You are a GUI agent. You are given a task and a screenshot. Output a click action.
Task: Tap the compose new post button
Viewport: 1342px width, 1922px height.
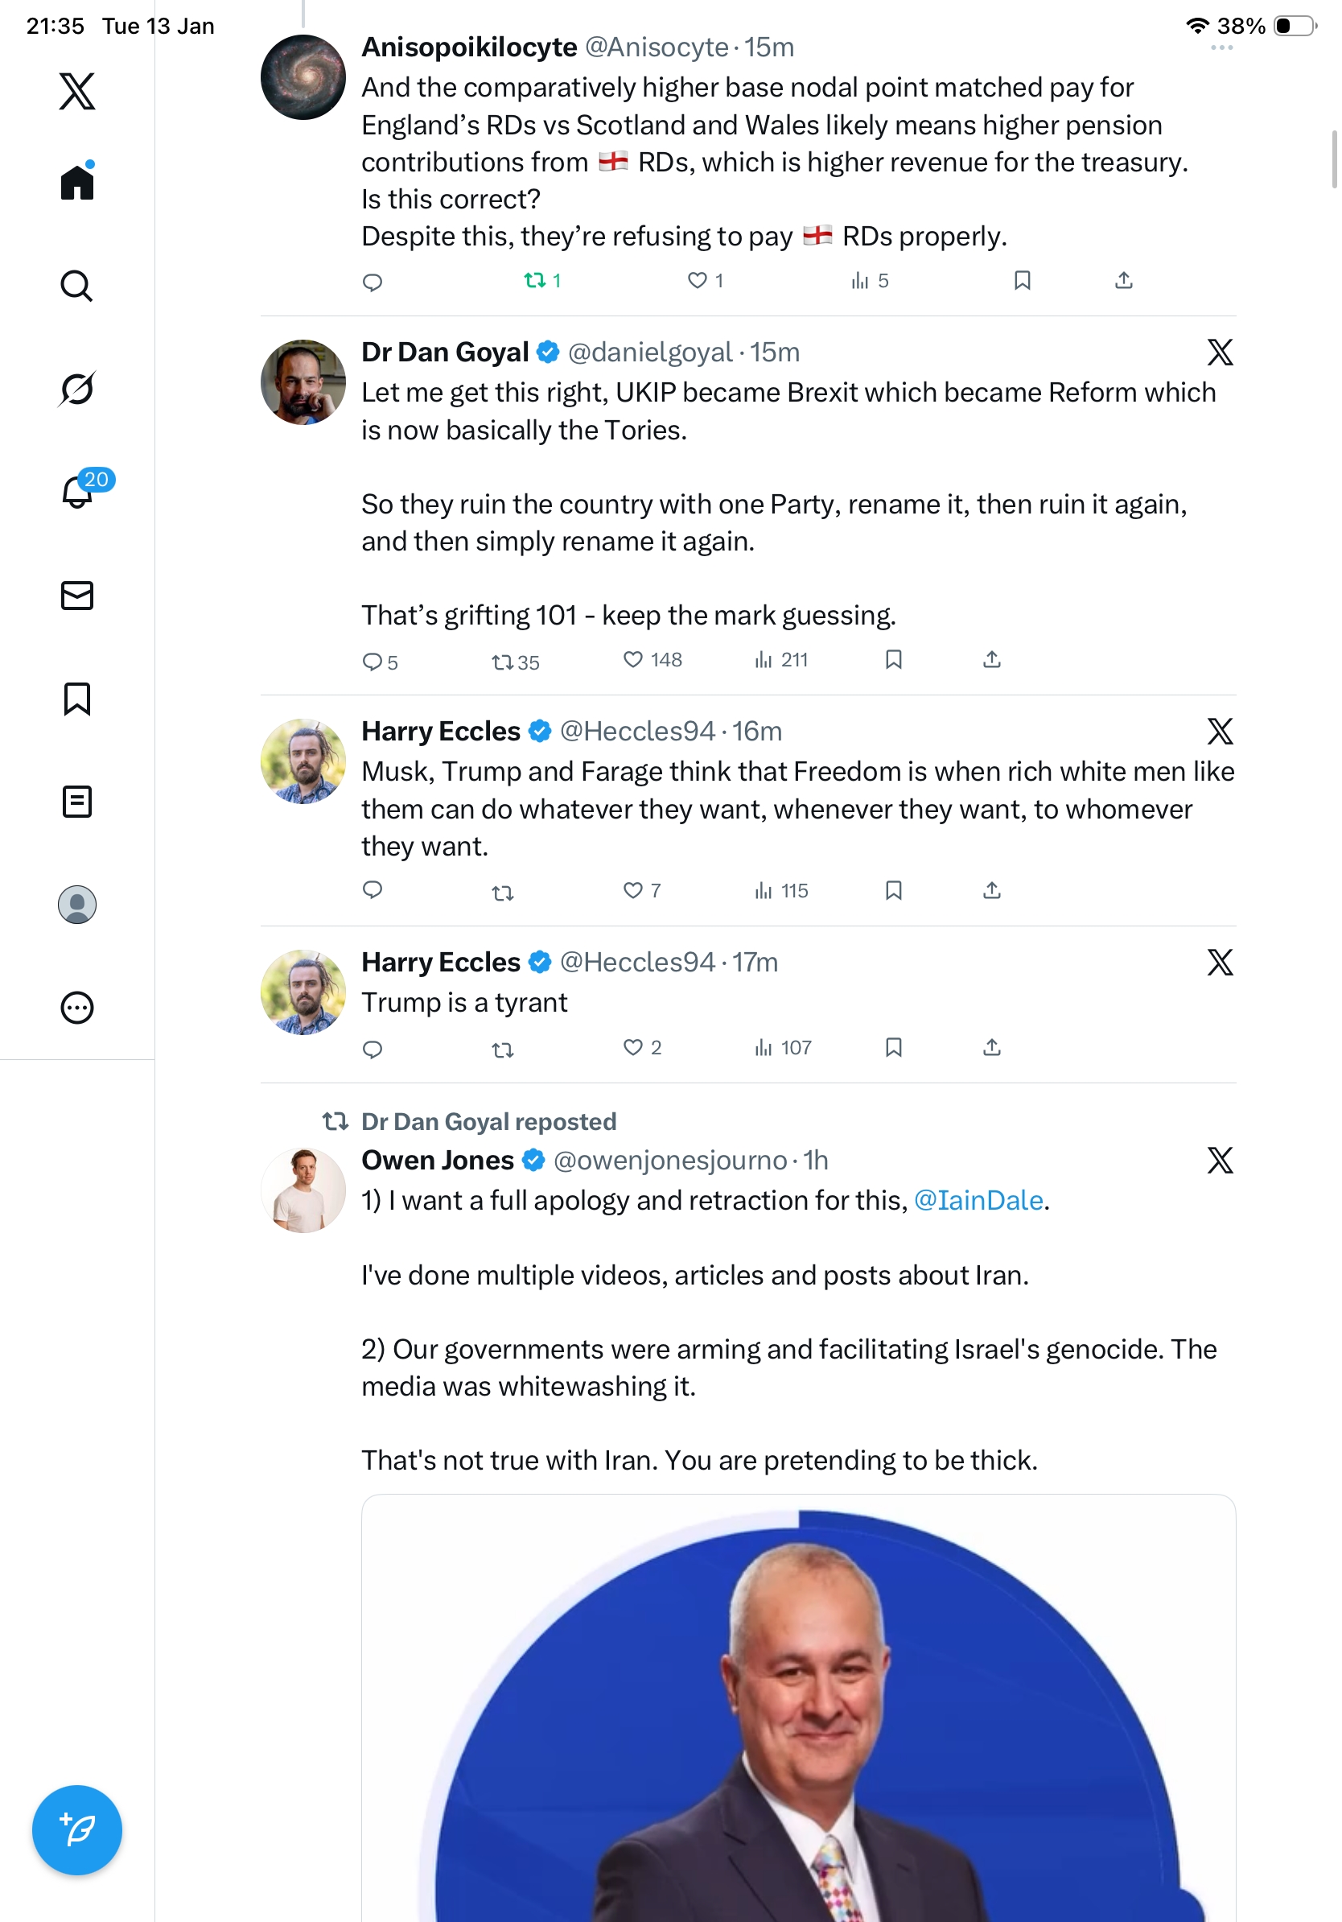pyautogui.click(x=77, y=1830)
